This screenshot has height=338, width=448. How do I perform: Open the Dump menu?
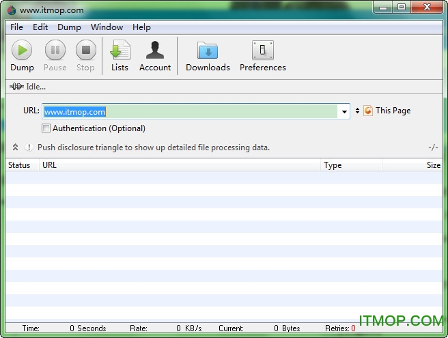pos(69,27)
